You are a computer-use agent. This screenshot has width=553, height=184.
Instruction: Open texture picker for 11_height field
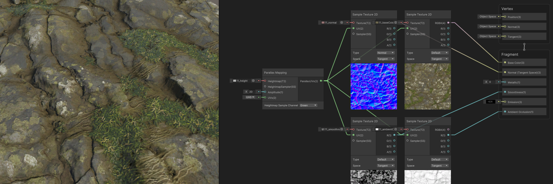click(x=253, y=81)
